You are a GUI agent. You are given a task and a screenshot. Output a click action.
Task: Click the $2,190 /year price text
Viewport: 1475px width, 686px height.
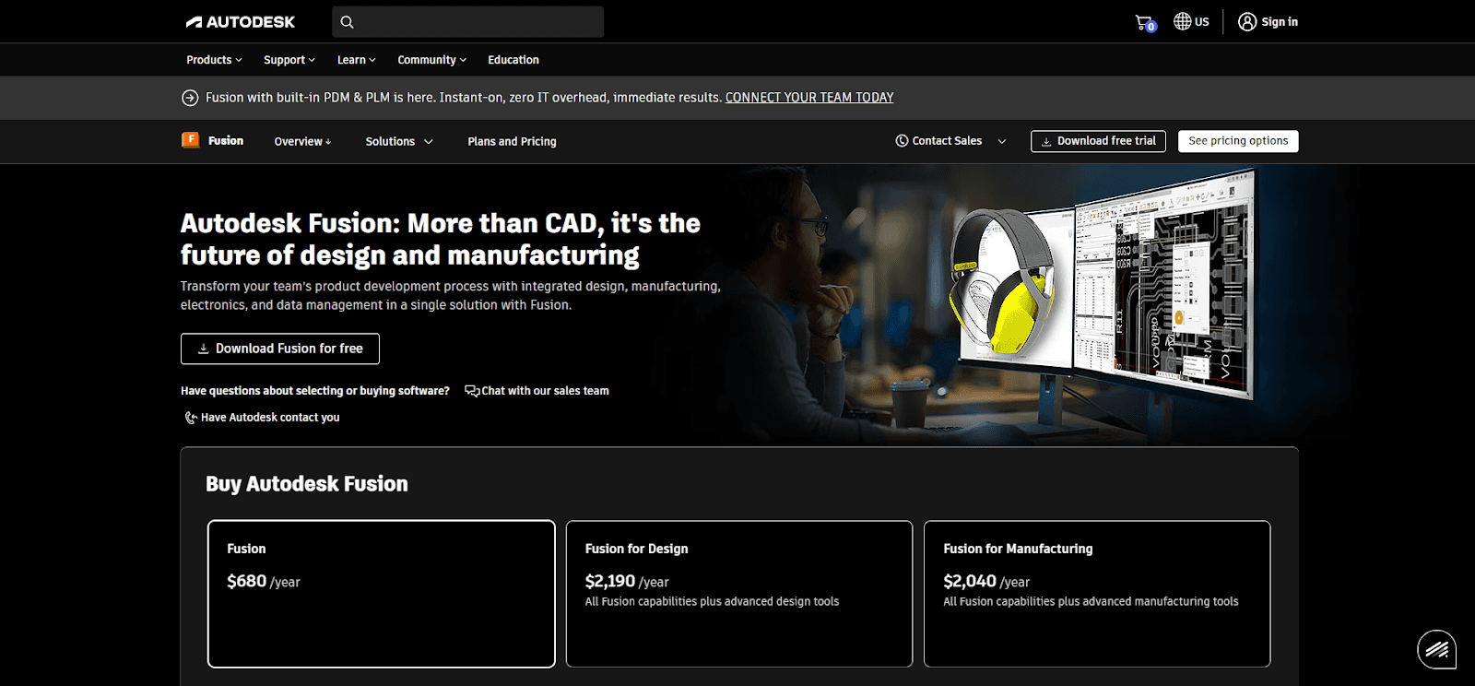pos(627,582)
